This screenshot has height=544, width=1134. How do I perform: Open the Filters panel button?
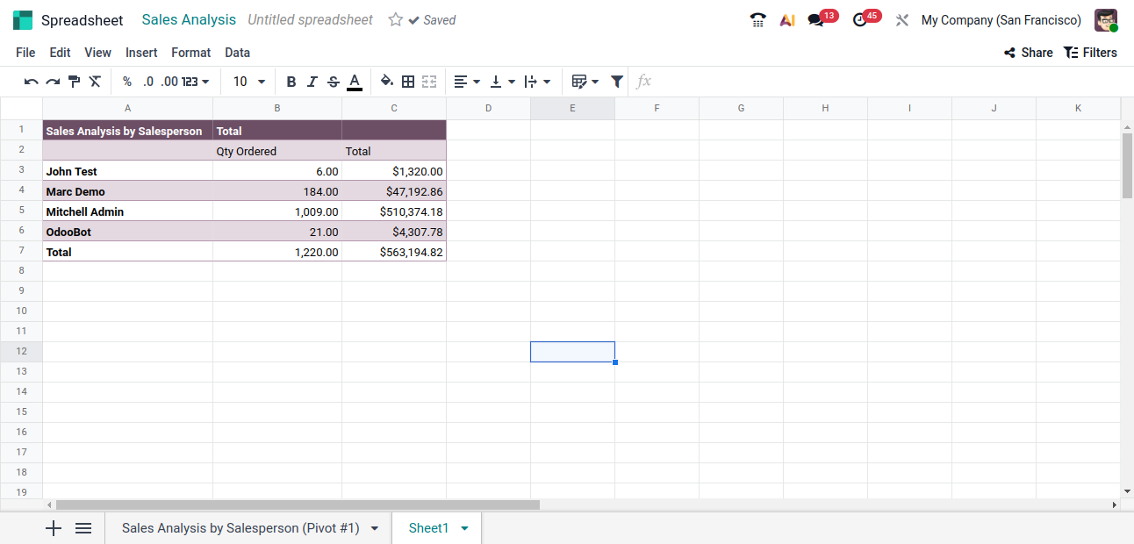(1090, 53)
